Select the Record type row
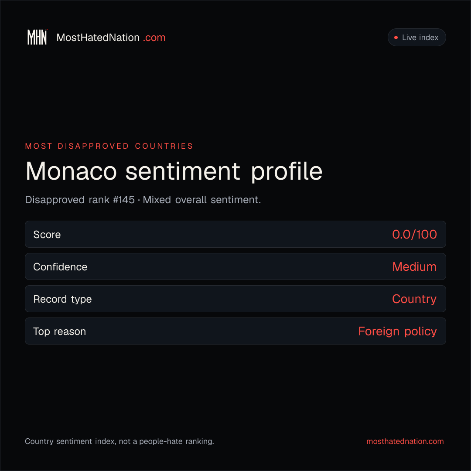 pos(235,299)
